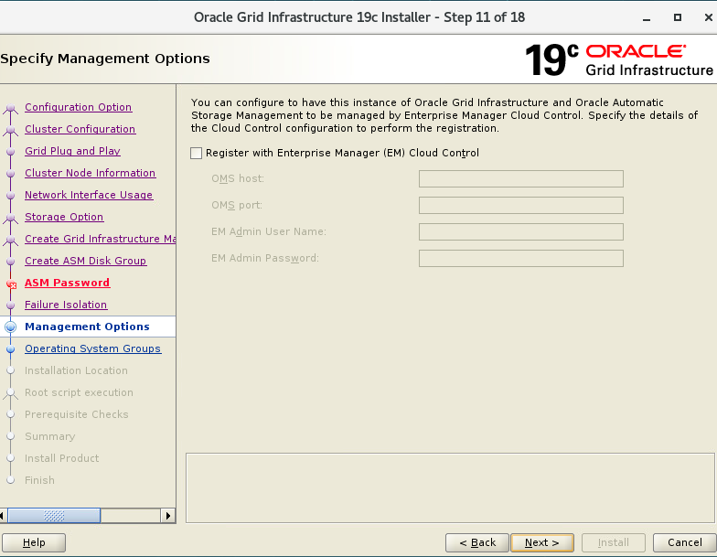Go to the Network Interface Usage step
The image size is (717, 557).
click(89, 195)
